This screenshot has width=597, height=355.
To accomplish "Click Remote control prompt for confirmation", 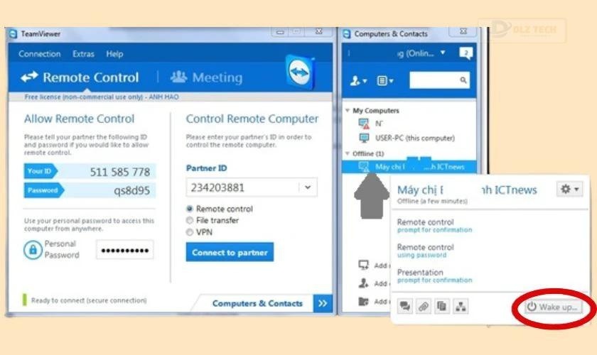I will coord(434,226).
